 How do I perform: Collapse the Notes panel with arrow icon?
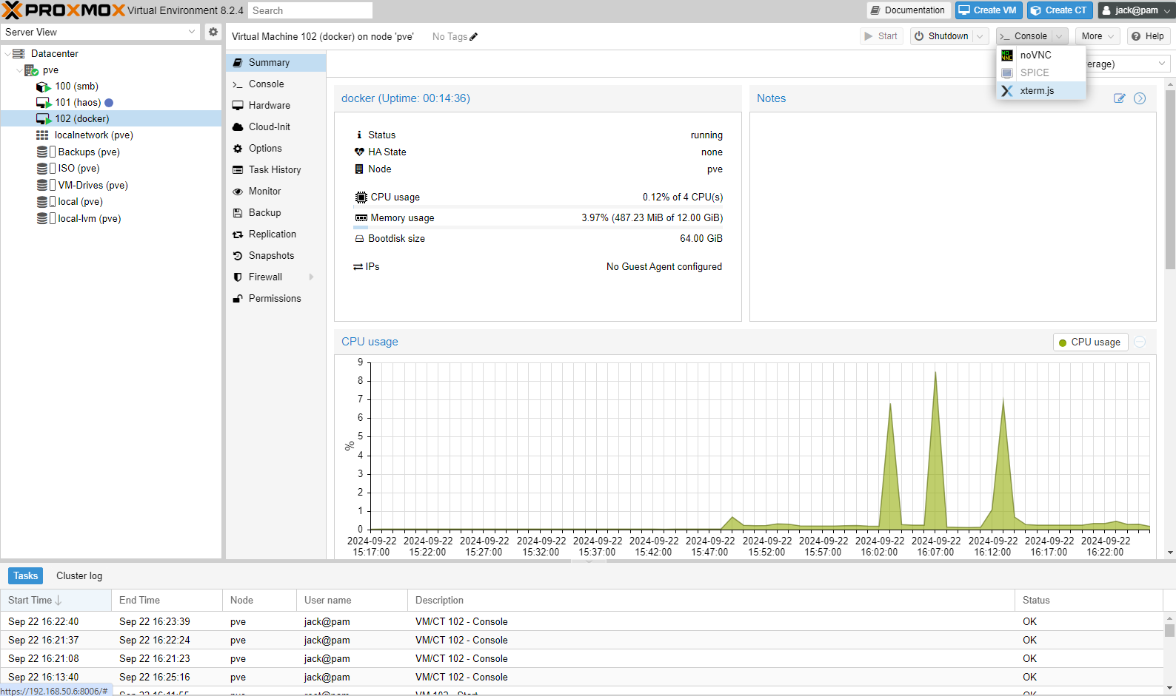point(1140,98)
